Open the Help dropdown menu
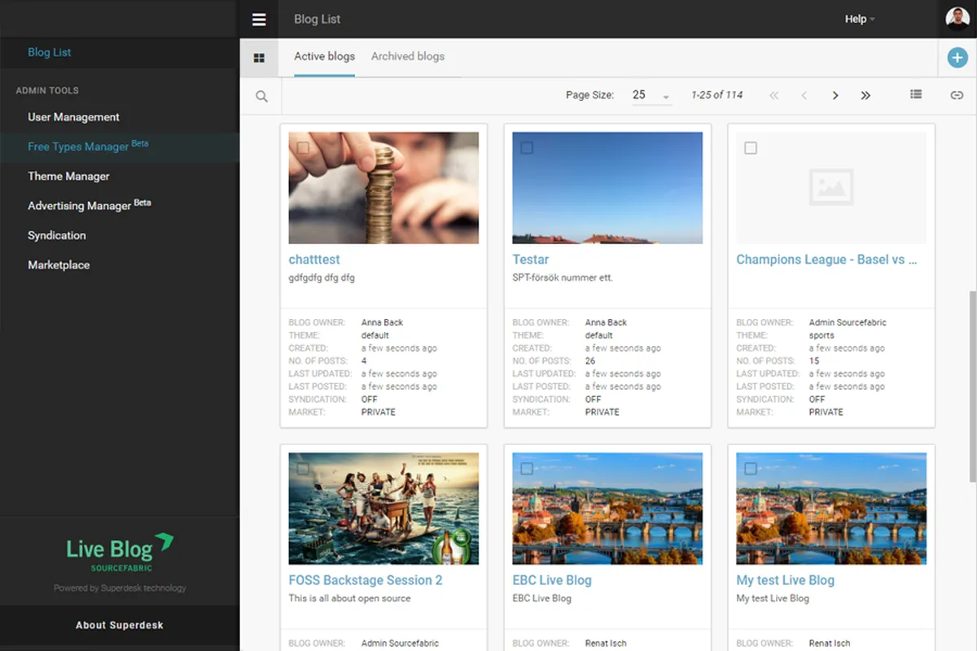 tap(859, 20)
